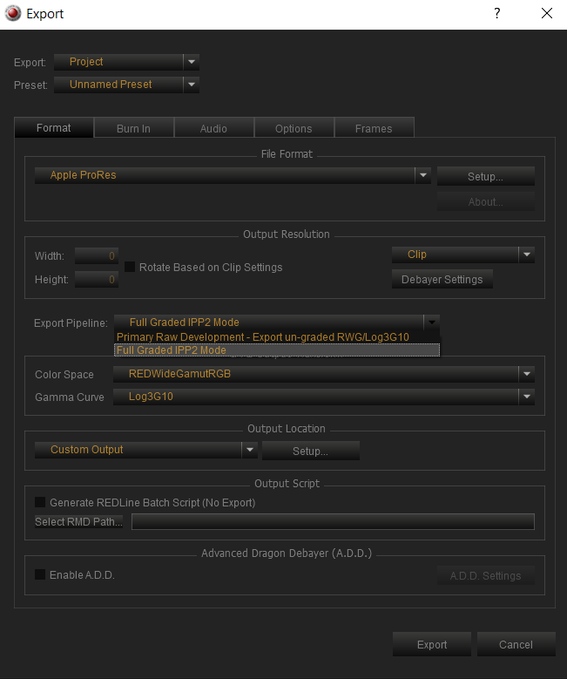567x679 pixels.
Task: Toggle Rotate Based on Clip Settings checkbox
Action: coord(130,267)
